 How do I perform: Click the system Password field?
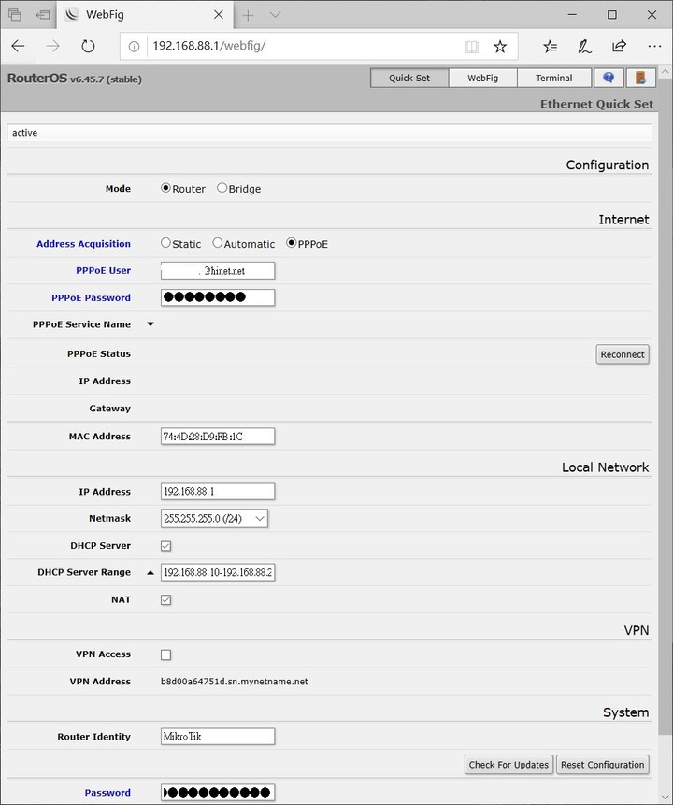pos(218,792)
